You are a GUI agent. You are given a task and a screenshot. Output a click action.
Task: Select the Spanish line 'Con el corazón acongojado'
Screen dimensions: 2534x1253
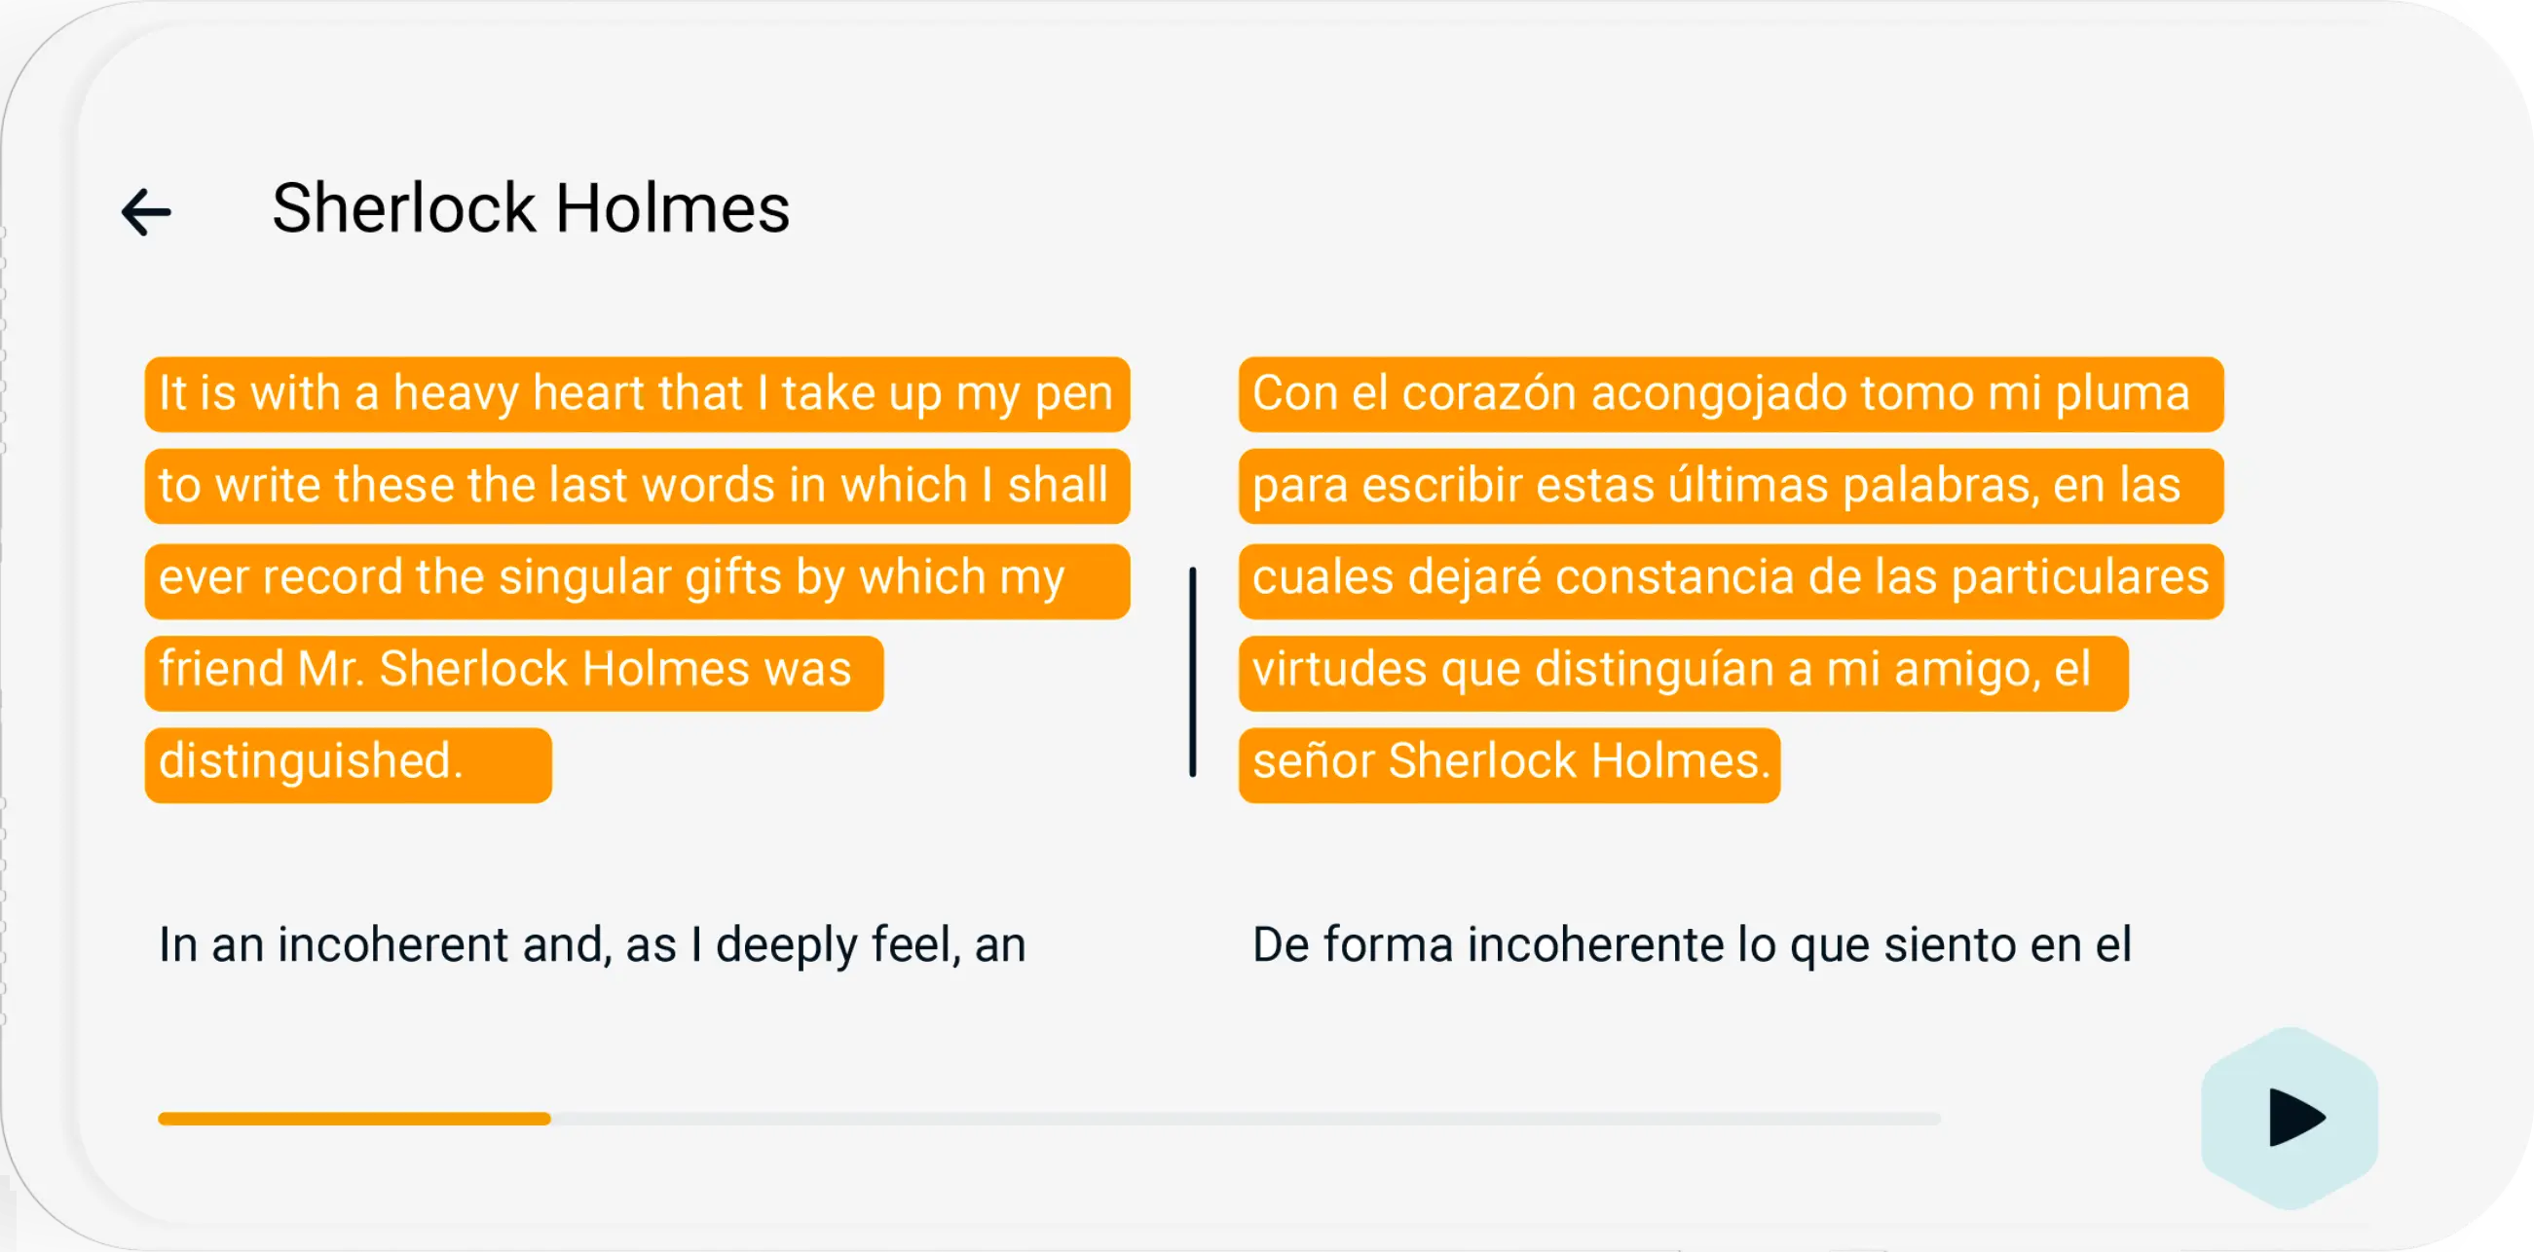point(1729,393)
